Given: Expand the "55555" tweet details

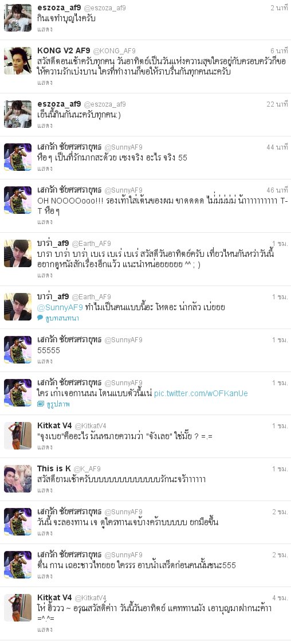Looking at the screenshot, I should click(45, 361).
